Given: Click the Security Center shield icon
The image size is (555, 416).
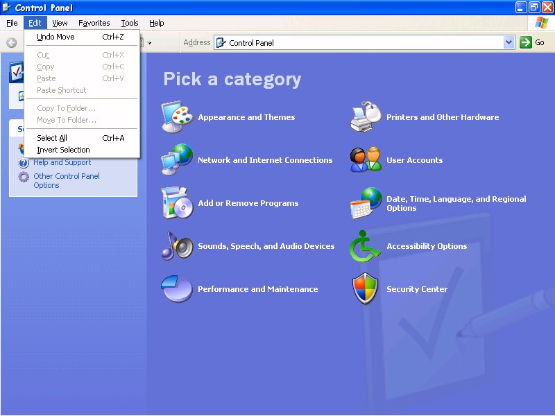Looking at the screenshot, I should coord(366,289).
